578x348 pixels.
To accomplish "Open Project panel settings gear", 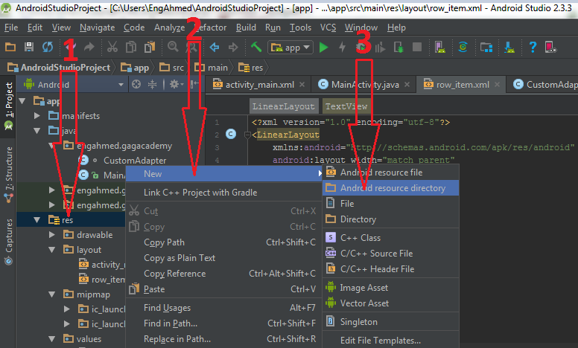I will pos(177,85).
